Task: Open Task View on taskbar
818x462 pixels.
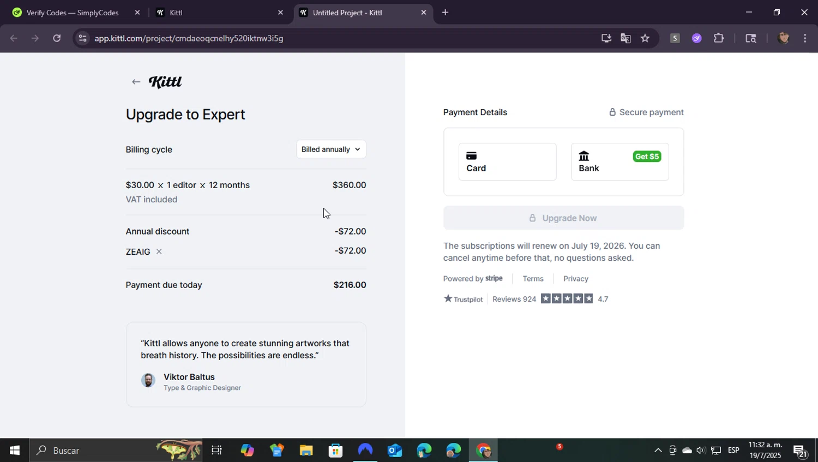Action: click(x=216, y=451)
